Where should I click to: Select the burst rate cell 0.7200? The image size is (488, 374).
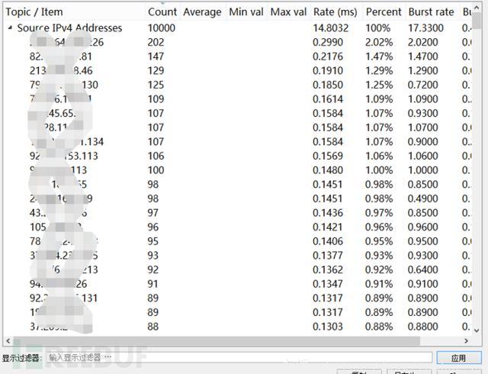[423, 85]
